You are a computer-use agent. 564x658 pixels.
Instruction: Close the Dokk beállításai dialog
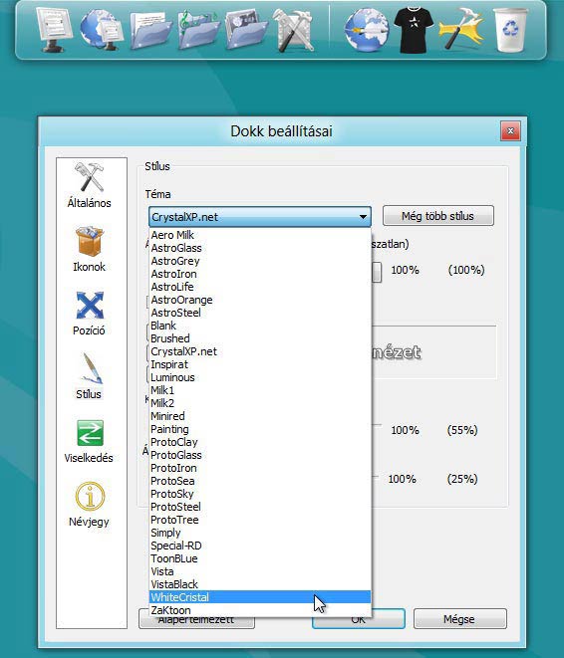tap(510, 131)
